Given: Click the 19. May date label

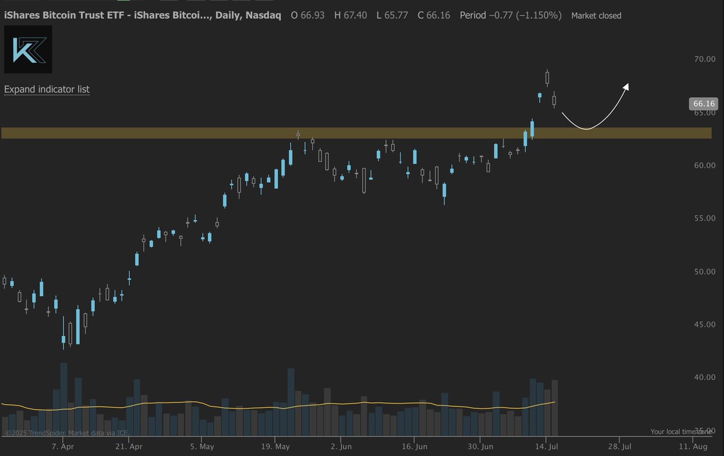Looking at the screenshot, I should (275, 446).
